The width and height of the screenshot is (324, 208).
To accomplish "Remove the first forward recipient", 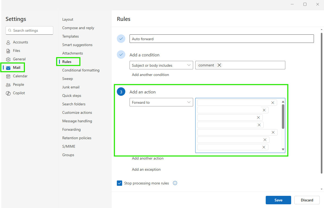I will pyautogui.click(x=273, y=103).
